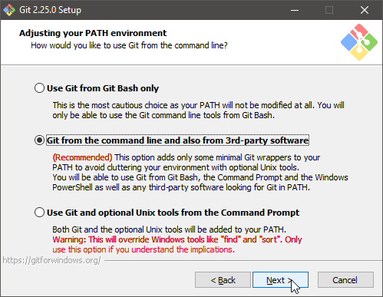Open the https://gitforwindows.org/ link
Screen dimensions: 383x297
pyautogui.click(x=51, y=260)
